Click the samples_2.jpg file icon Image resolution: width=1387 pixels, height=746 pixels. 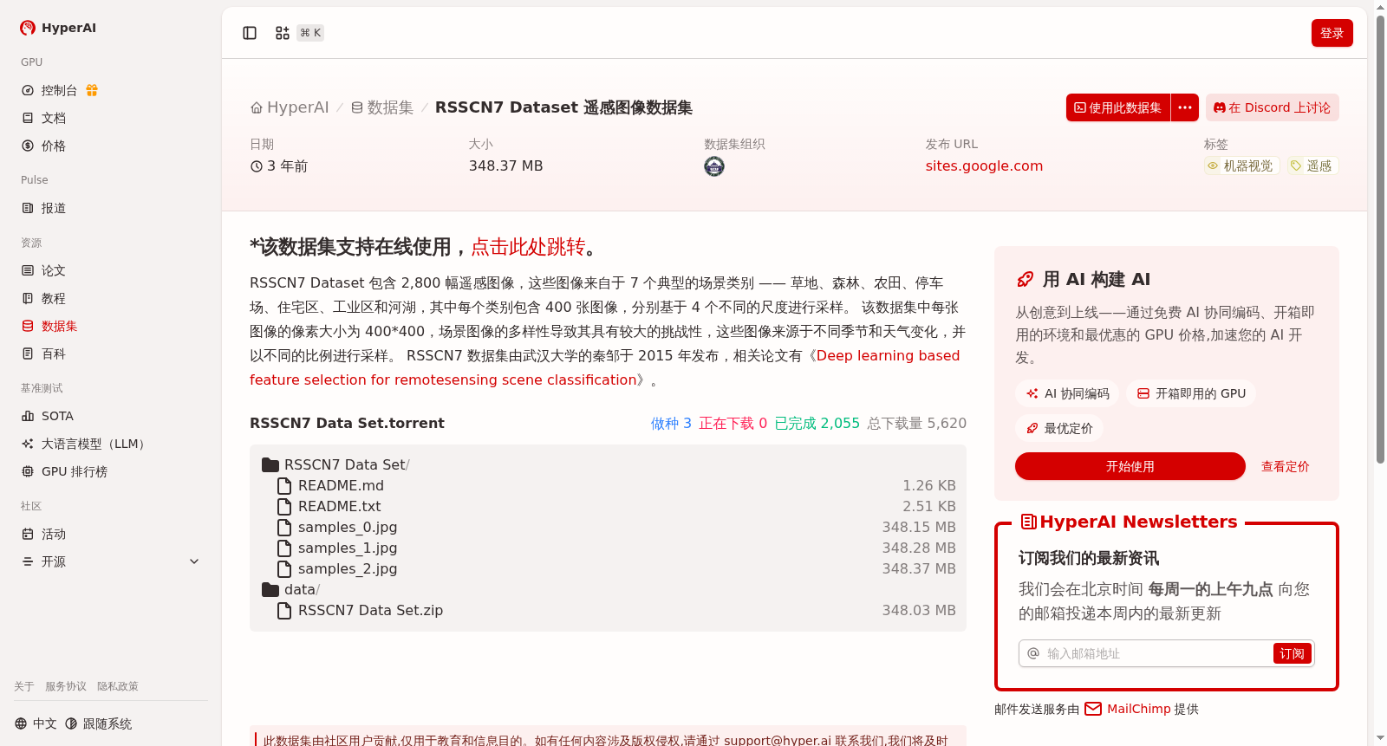coord(284,568)
